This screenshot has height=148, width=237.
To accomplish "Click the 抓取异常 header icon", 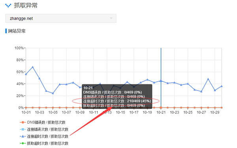I will coord(8,6).
